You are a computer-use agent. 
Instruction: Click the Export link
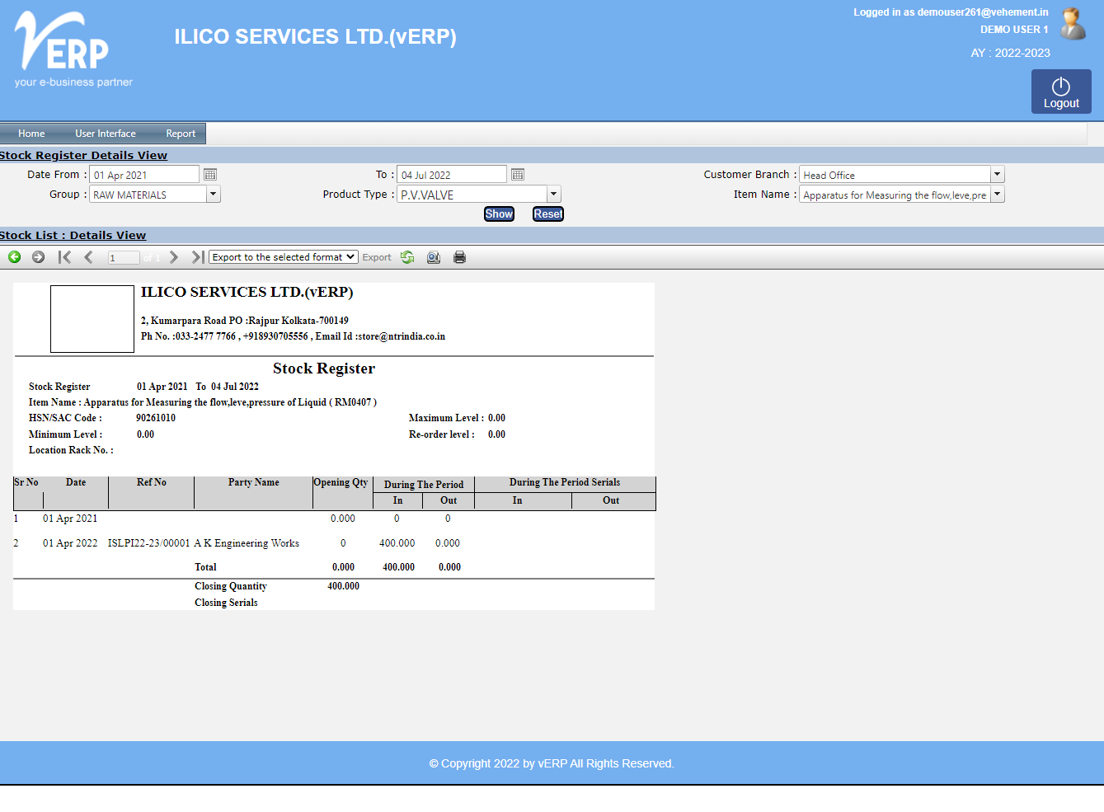click(377, 257)
